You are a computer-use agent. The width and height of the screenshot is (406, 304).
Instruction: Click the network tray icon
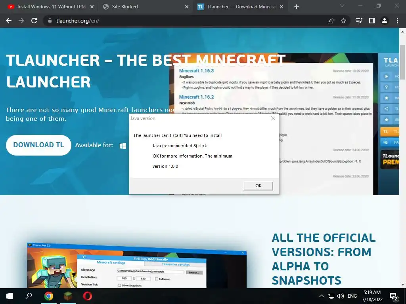(x=331, y=296)
